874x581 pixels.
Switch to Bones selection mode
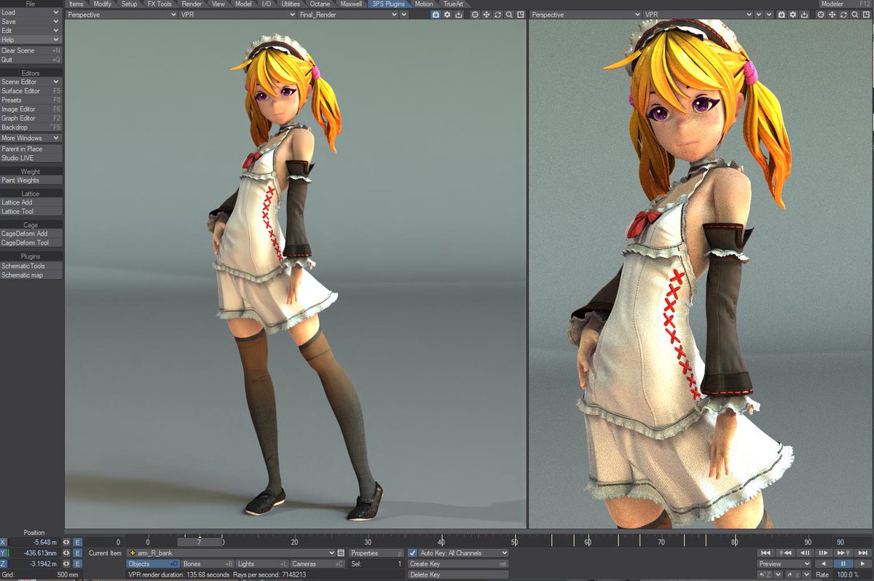[208, 564]
